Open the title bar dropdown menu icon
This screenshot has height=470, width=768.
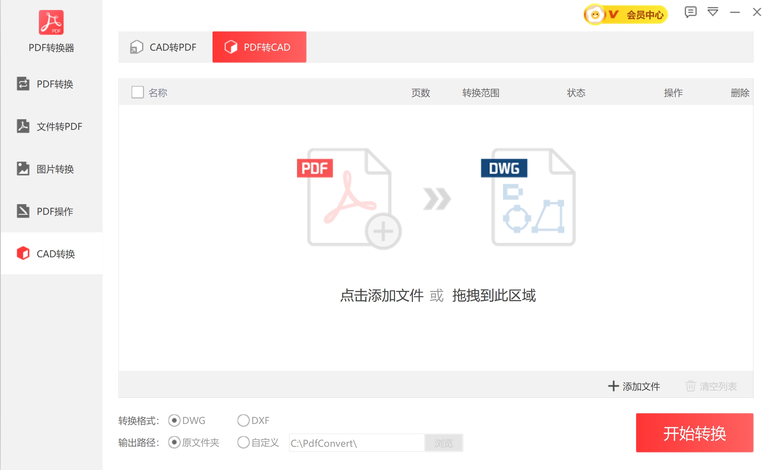point(713,12)
